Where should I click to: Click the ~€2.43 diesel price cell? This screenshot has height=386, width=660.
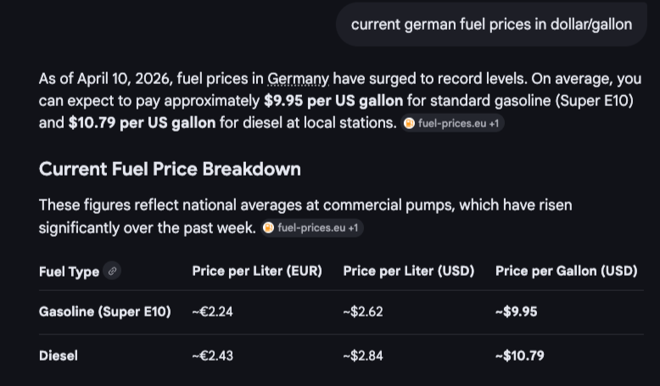coord(213,355)
